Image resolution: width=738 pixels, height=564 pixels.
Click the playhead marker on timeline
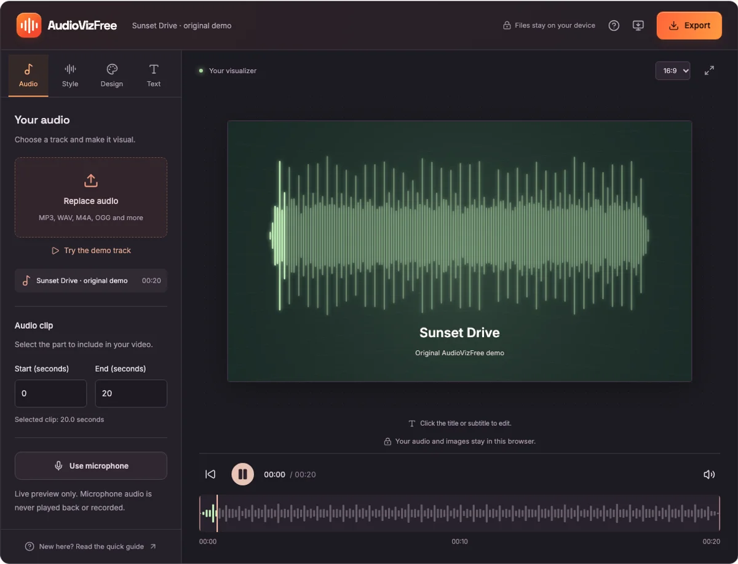[x=217, y=513]
